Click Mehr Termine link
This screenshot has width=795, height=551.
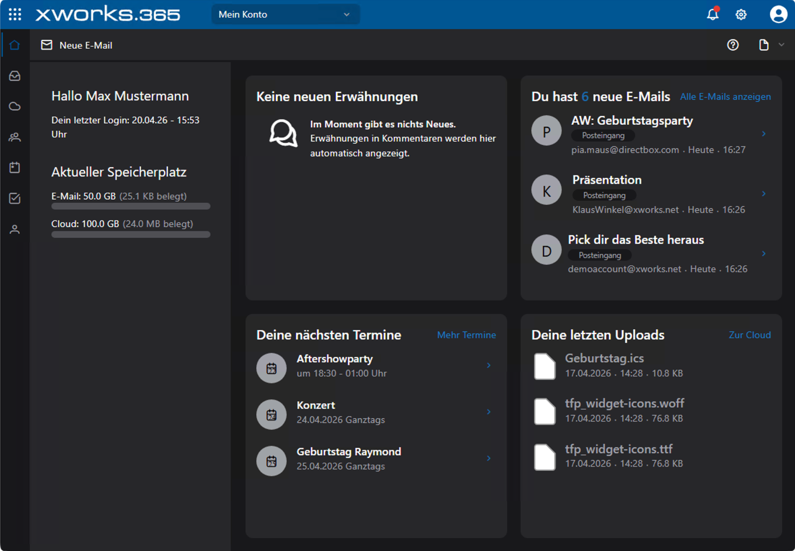467,335
